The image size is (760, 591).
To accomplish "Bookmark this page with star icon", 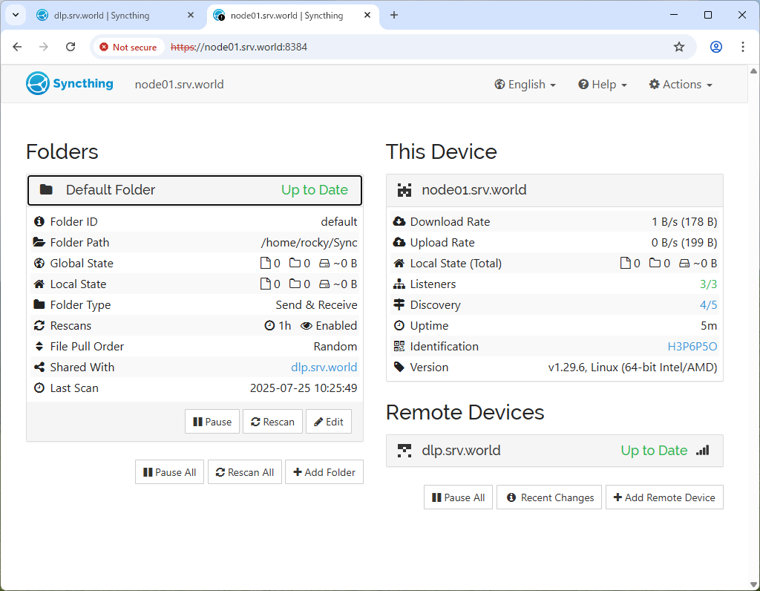I will 679,47.
